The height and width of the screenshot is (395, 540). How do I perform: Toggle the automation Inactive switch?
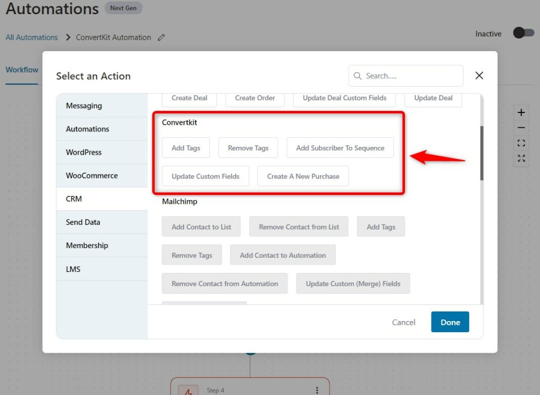coord(524,33)
